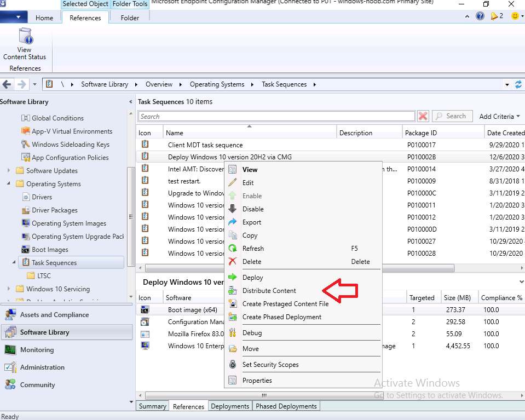The height and width of the screenshot is (420, 525).
Task: Open the LTSC folder
Action: coord(44,275)
